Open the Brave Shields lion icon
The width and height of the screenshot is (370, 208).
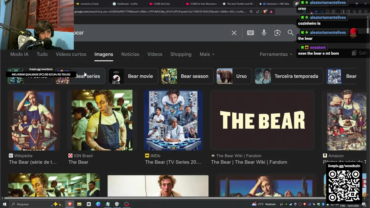265,12
